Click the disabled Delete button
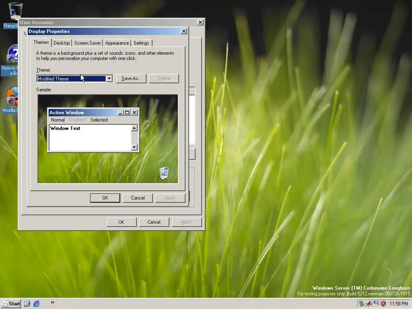 click(164, 78)
